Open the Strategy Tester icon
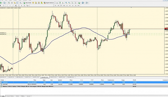 [20, 3]
